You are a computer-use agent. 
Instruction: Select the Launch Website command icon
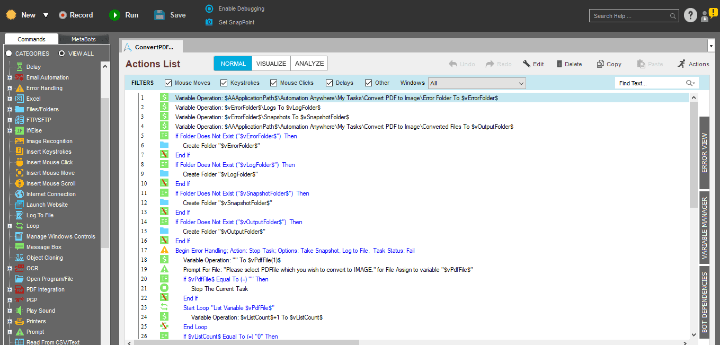[x=20, y=205]
